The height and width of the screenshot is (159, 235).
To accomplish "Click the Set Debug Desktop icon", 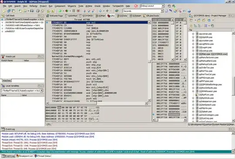I will (174, 6).
